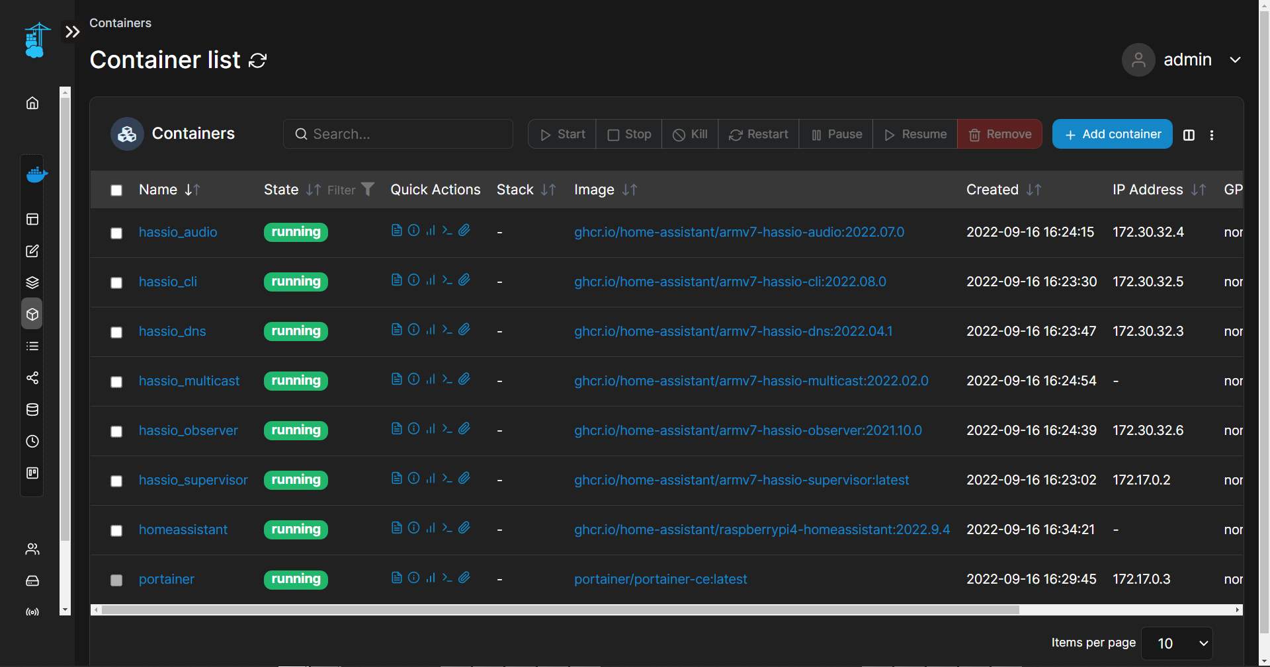Sort containers by Image

[606, 190]
